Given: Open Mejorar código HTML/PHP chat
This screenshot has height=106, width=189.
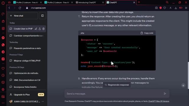Looking at the screenshot, I should click(x=27, y=61).
